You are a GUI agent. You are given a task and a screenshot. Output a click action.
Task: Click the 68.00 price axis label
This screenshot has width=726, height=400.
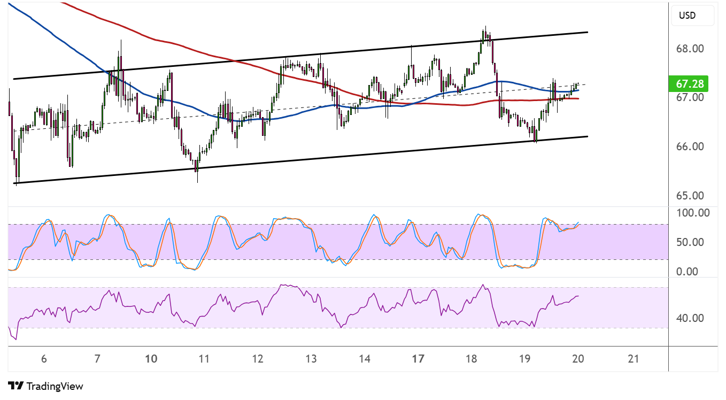click(x=690, y=49)
